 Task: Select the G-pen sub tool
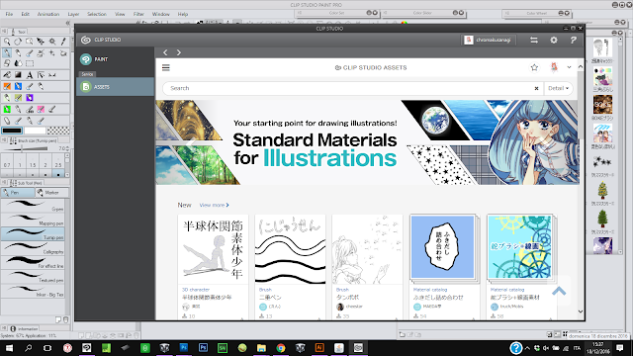tap(33, 206)
